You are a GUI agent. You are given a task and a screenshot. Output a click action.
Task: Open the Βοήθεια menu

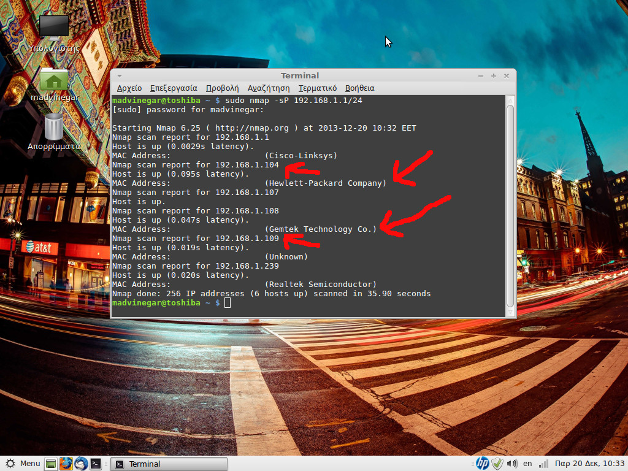[359, 88]
